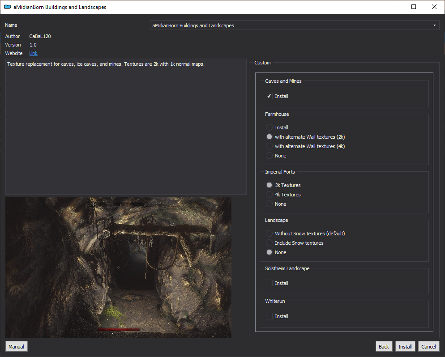Click the cave screenshot preview image
The width and height of the screenshot is (445, 357).
point(118,268)
